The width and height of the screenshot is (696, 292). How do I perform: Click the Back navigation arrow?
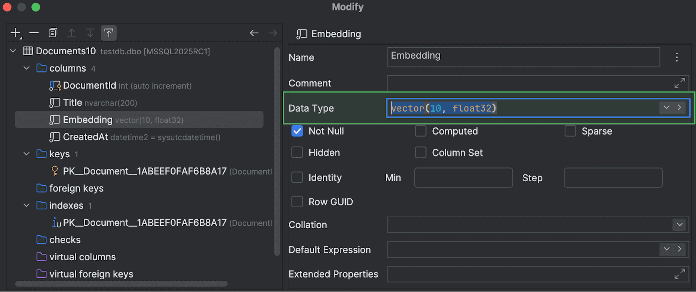[254, 33]
